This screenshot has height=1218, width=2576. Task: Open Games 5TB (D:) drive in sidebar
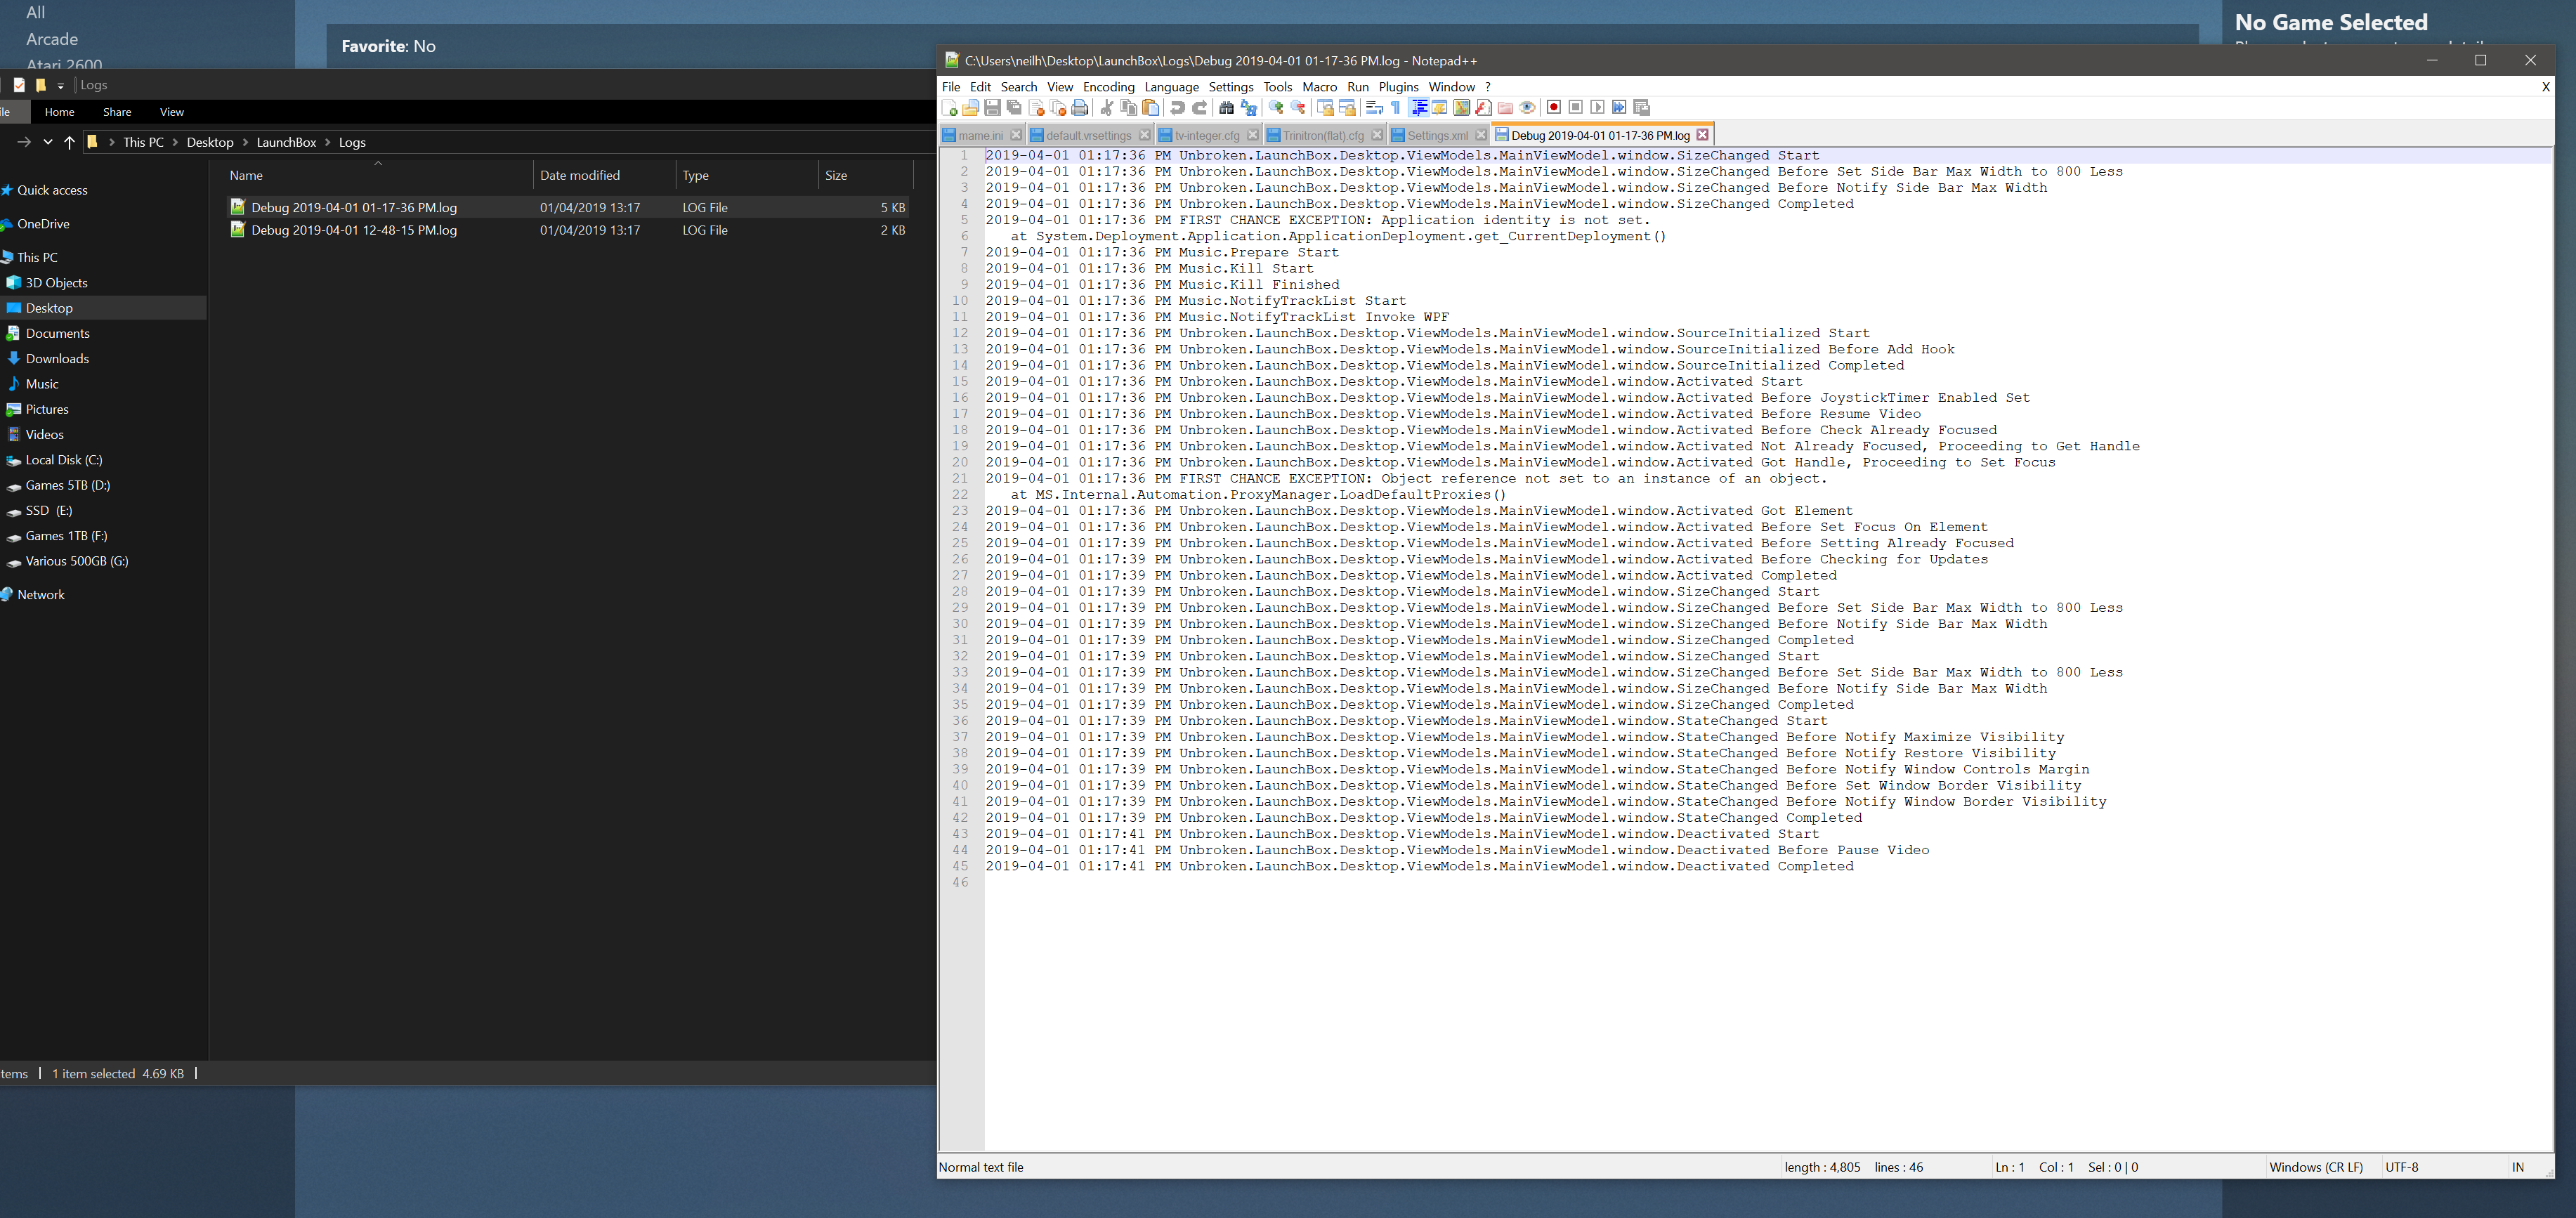[x=68, y=486]
